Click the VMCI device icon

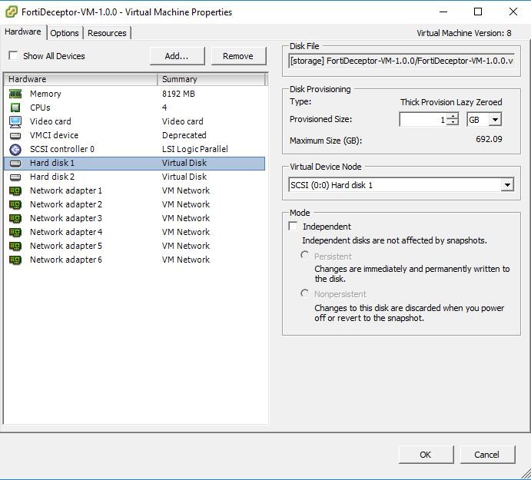[x=15, y=136]
